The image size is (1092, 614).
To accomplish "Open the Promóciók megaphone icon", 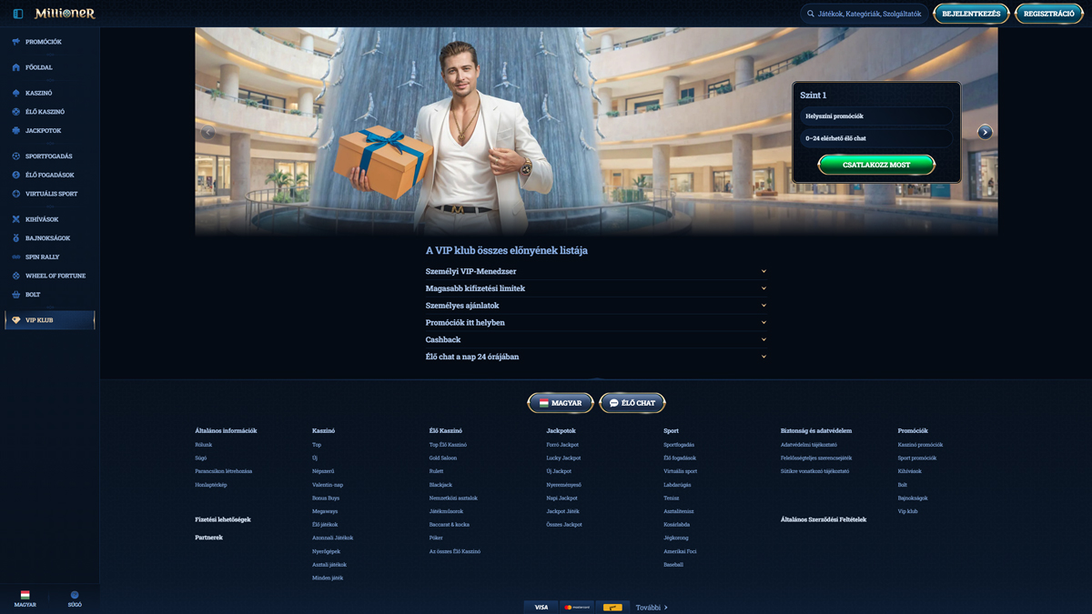I will pyautogui.click(x=16, y=42).
